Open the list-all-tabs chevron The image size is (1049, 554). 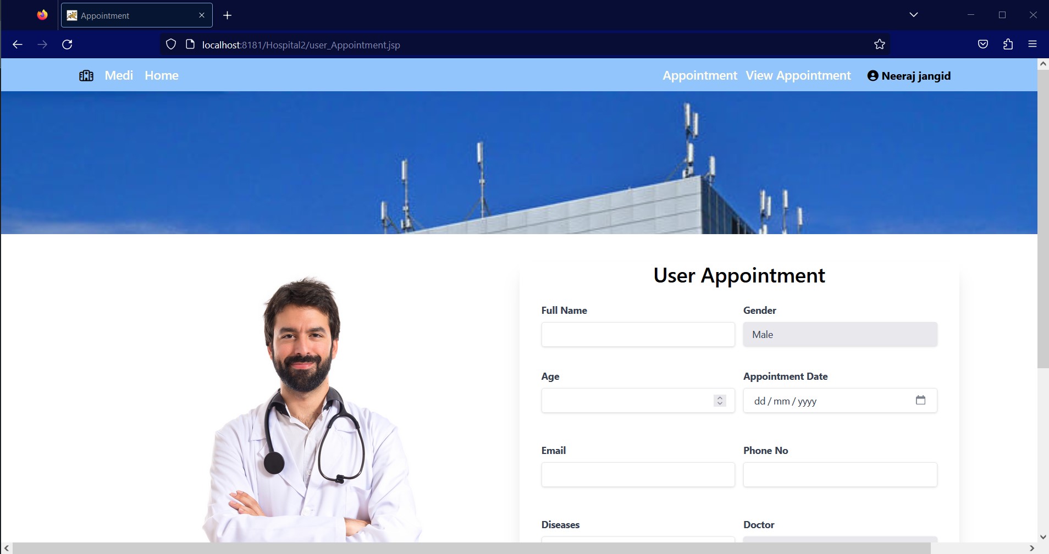click(x=913, y=14)
